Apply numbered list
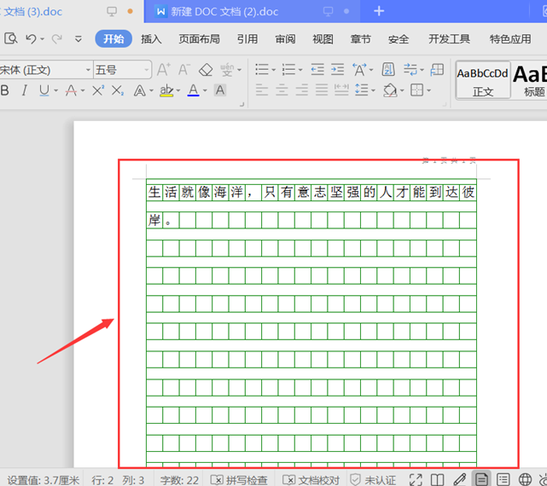 click(288, 70)
